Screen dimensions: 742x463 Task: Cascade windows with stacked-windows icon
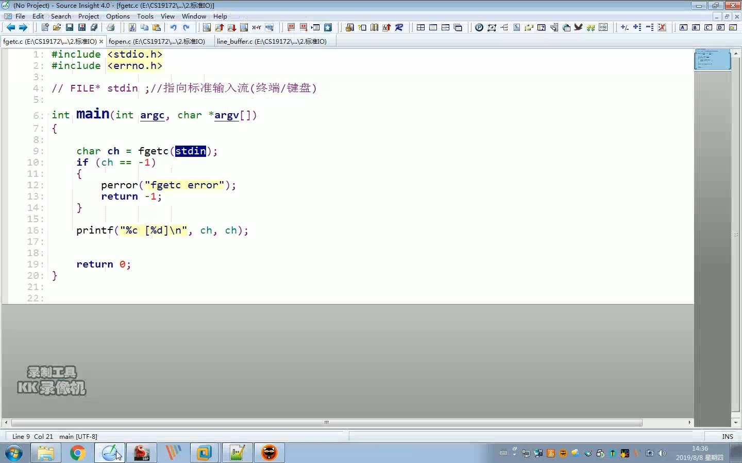458,28
